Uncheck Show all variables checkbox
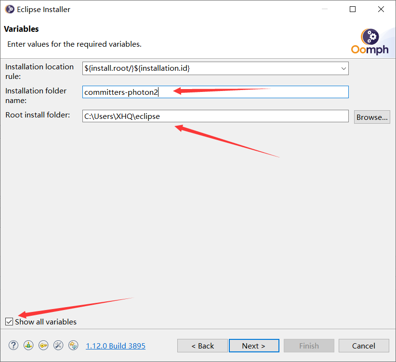Image resolution: width=396 pixels, height=362 pixels. pyautogui.click(x=9, y=322)
